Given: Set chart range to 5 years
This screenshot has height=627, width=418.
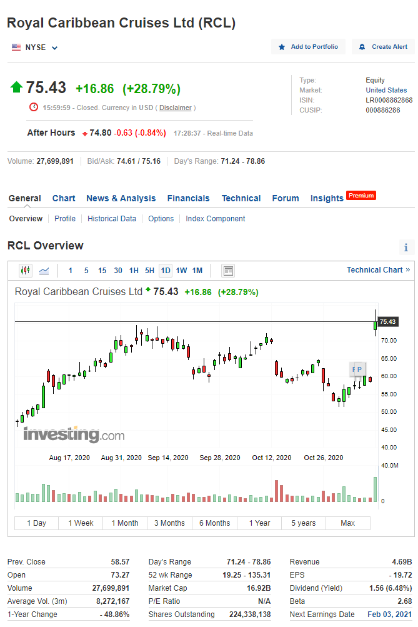Looking at the screenshot, I should 304,523.
